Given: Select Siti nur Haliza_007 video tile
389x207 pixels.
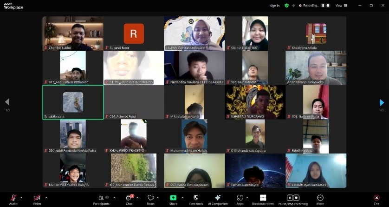Looking at the screenshot, I should coord(255,33).
